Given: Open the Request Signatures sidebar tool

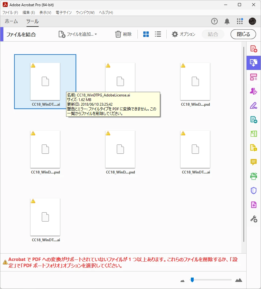Looking at the screenshot, I should point(254,91).
